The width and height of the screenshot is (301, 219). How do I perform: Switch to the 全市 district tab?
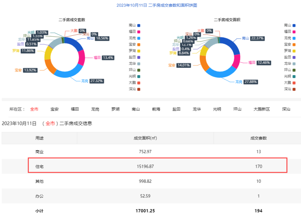click(35, 109)
